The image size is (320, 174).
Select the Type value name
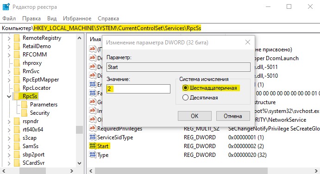coord(103,155)
